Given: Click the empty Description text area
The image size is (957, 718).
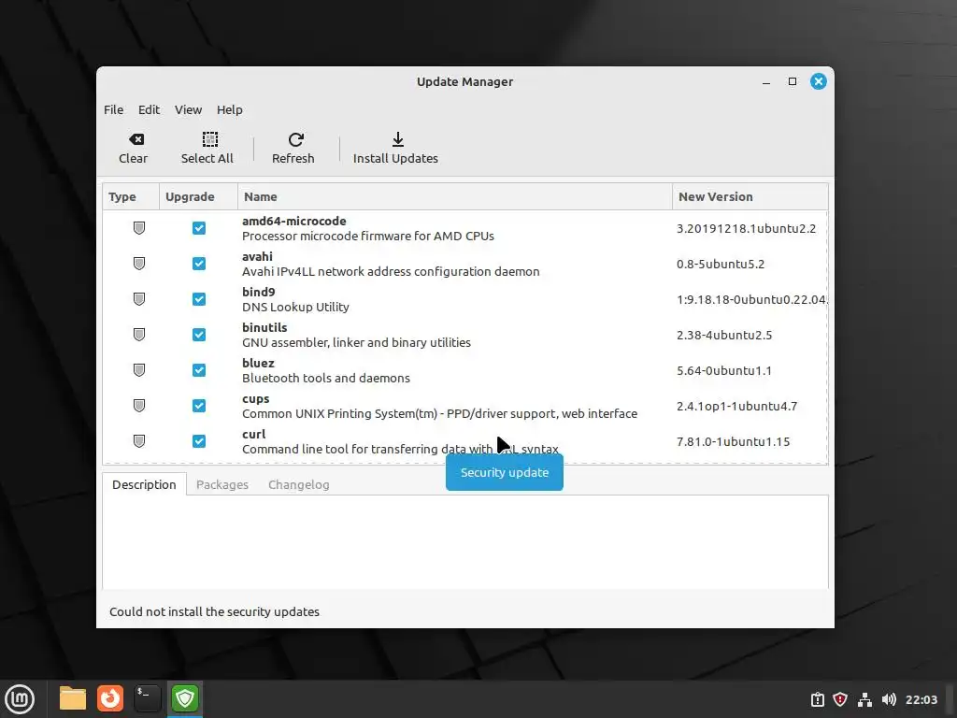Looking at the screenshot, I should (x=465, y=542).
